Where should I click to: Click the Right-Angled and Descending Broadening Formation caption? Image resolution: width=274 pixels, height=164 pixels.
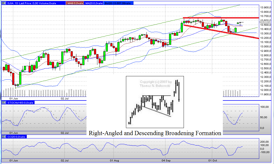pyautogui.click(x=155, y=133)
